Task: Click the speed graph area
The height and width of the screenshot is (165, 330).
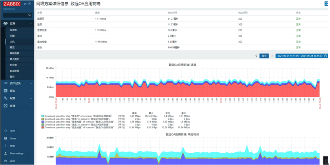Action: [x=188, y=83]
